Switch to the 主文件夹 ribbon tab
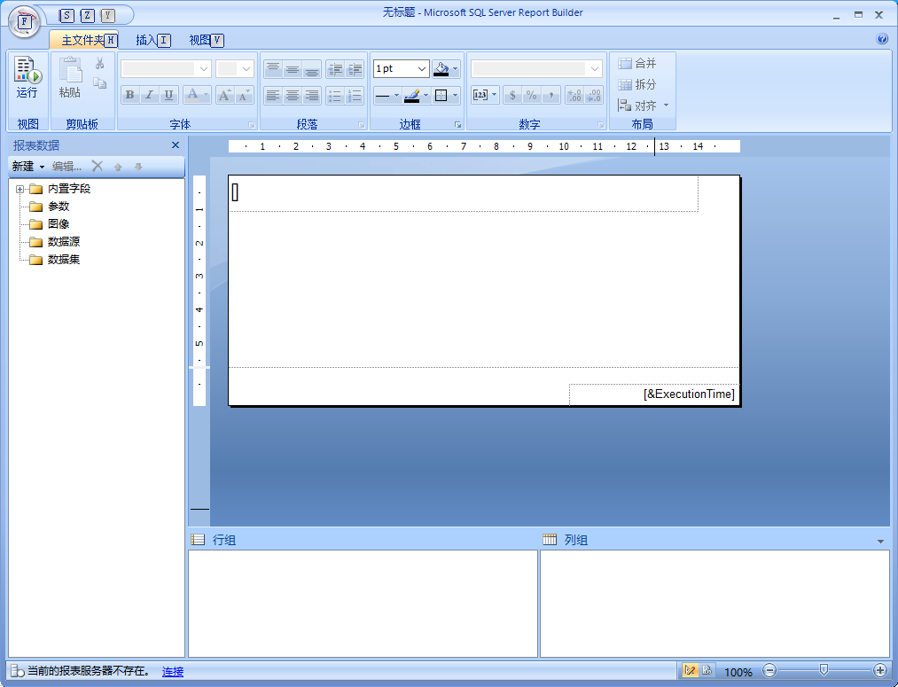 click(83, 40)
